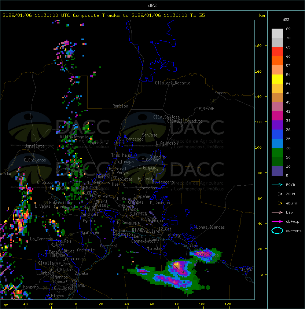Click the cyan 50YD arrow icon
Screen dimensions: 305x309
[277, 185]
